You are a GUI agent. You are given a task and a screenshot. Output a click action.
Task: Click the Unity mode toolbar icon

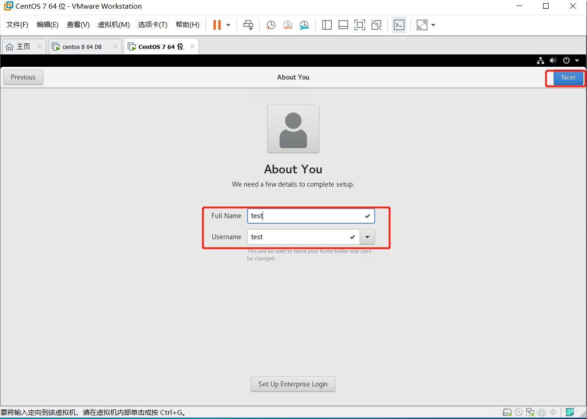376,25
